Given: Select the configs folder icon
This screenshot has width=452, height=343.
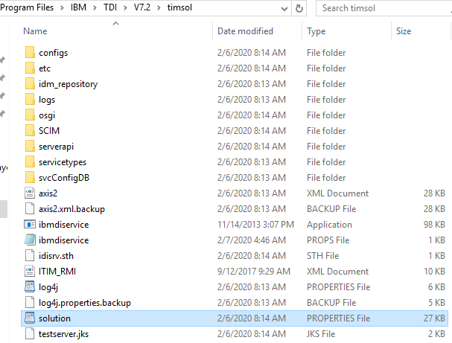Looking at the screenshot, I should tap(30, 53).
